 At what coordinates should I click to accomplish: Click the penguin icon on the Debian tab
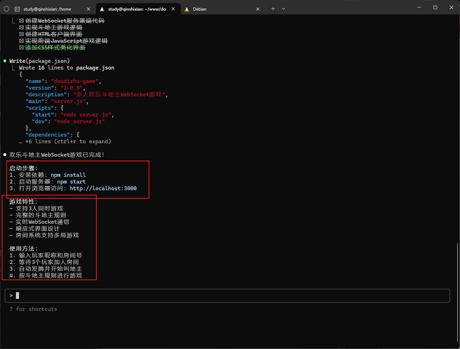click(x=186, y=9)
